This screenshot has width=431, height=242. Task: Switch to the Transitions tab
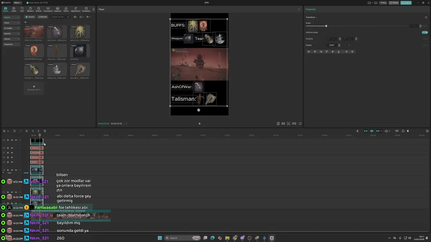[x=48, y=9]
